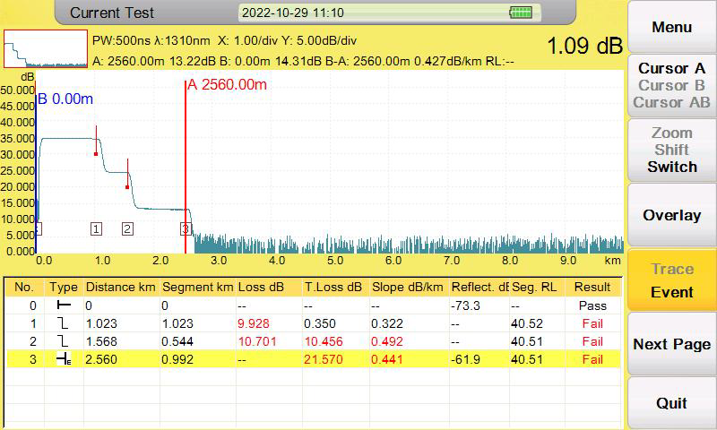The image size is (717, 430).
Task: Select the 'No.' column header
Action: click(24, 287)
